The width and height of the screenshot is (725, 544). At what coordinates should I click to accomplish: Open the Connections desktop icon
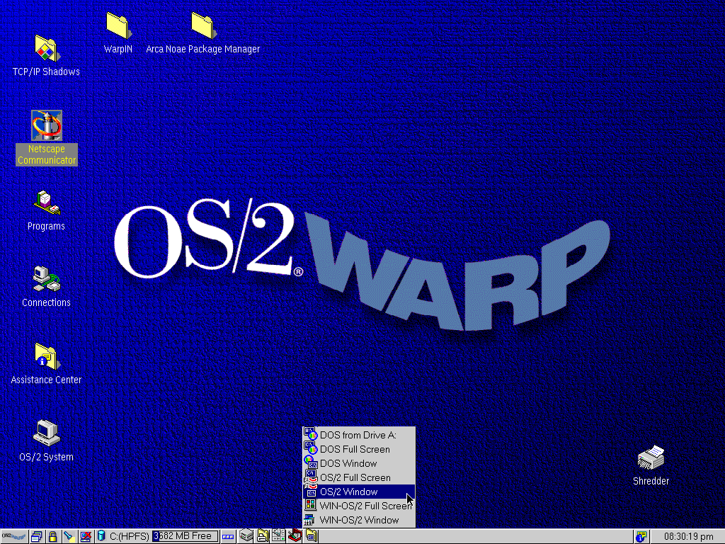(x=46, y=279)
